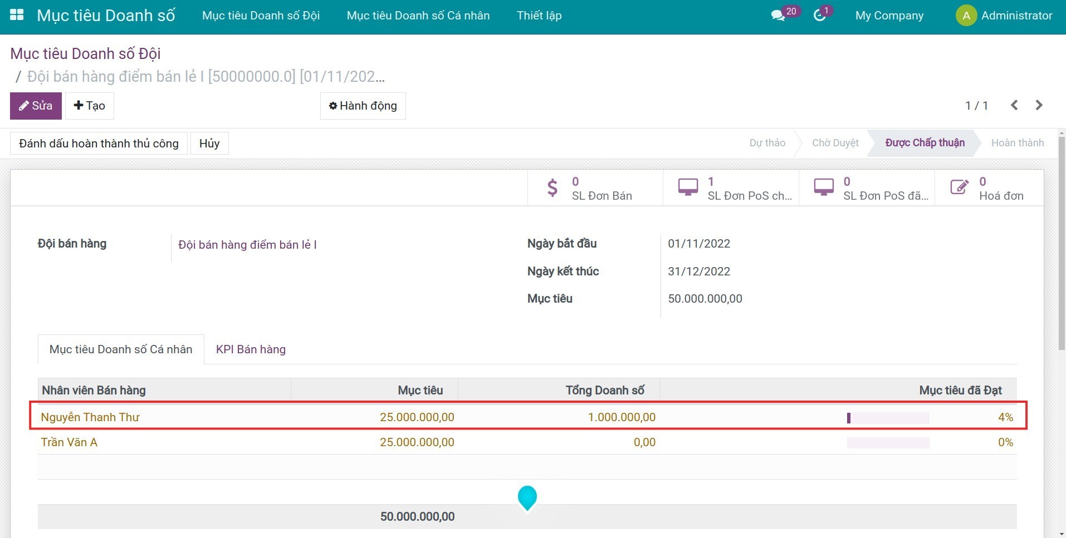Open Mục tiêu Doanh số Cá nhân menu

pos(418,16)
